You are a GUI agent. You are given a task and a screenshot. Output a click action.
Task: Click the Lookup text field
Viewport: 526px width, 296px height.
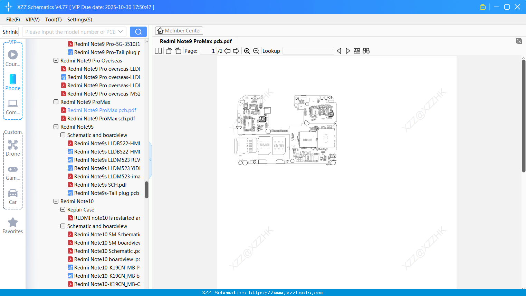point(308,51)
